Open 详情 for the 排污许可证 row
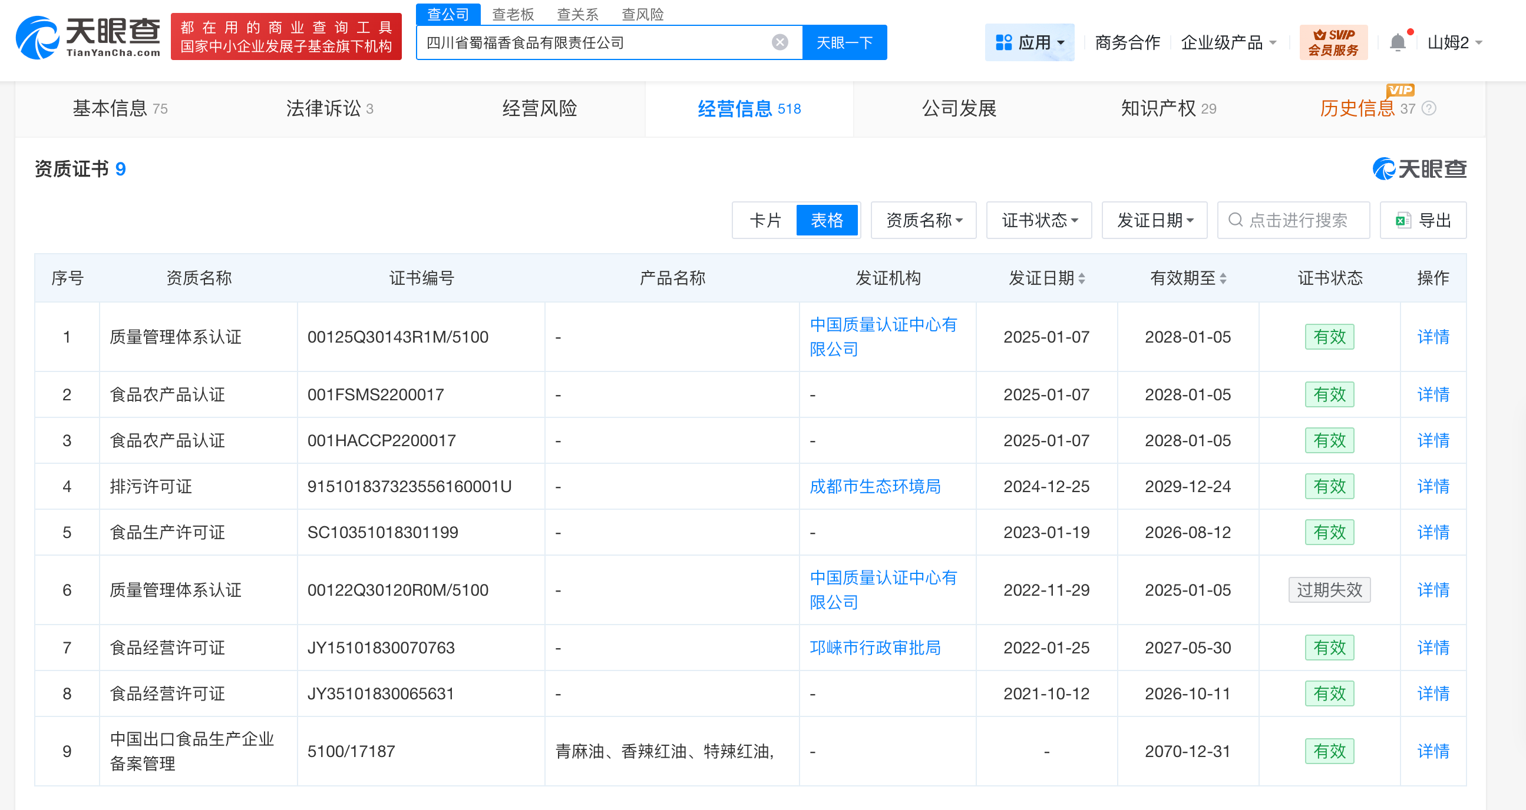The width and height of the screenshot is (1526, 810). pos(1432,486)
